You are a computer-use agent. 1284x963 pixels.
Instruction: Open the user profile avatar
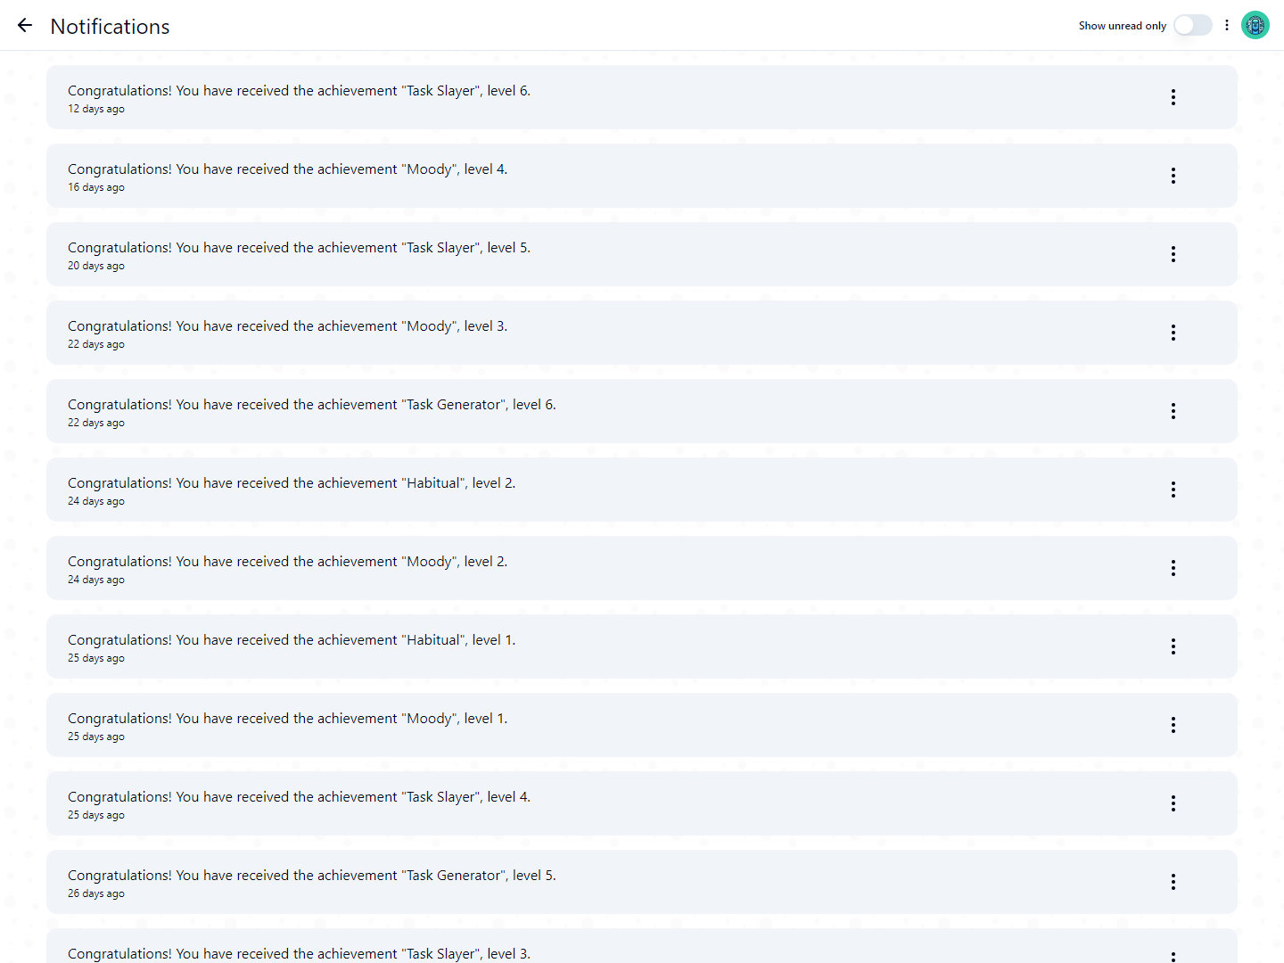click(1255, 26)
